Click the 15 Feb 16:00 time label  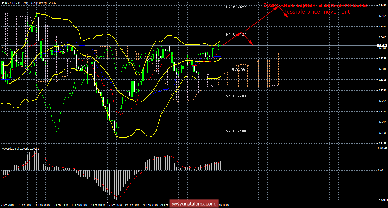[x=114, y=205]
